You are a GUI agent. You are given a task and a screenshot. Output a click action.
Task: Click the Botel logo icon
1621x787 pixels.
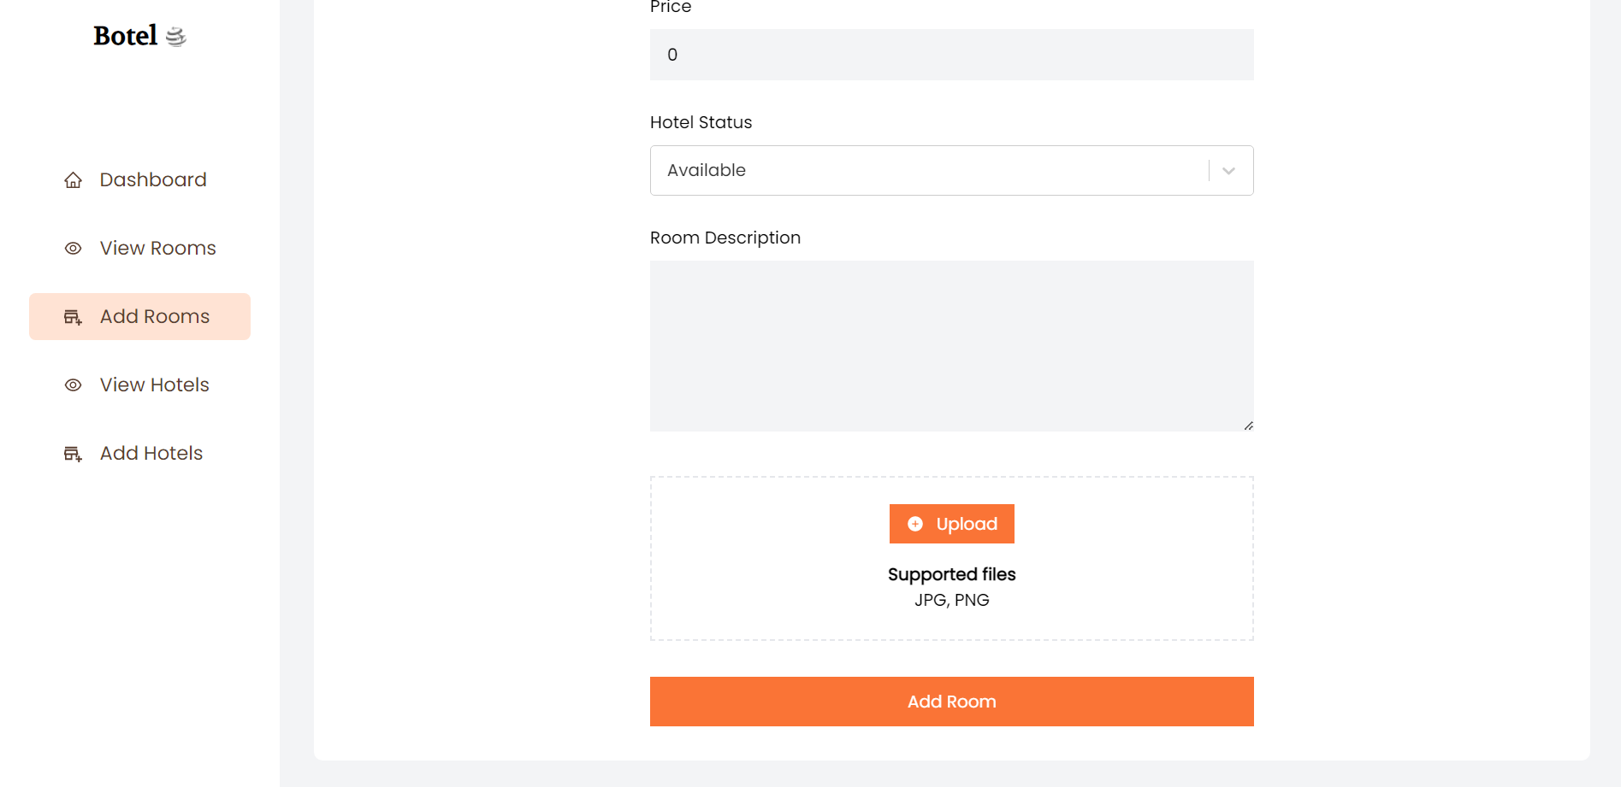[177, 36]
